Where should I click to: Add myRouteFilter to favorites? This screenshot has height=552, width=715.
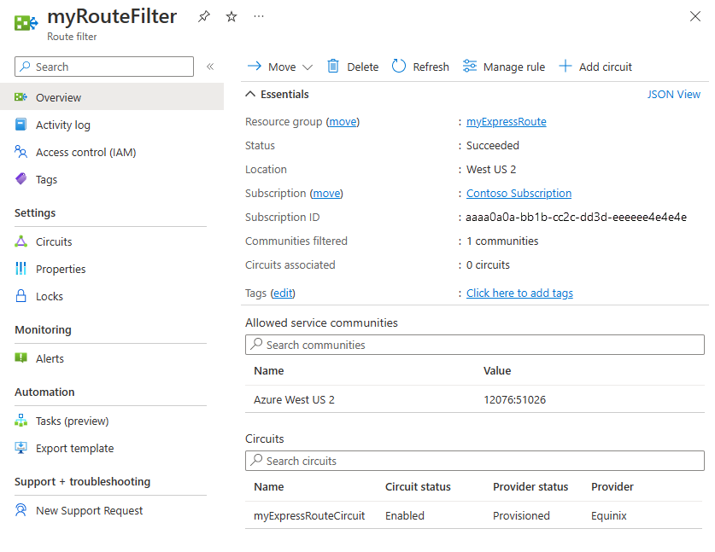pos(231,15)
